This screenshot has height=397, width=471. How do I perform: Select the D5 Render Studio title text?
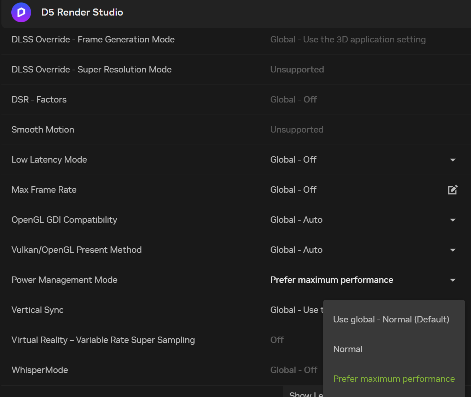82,12
